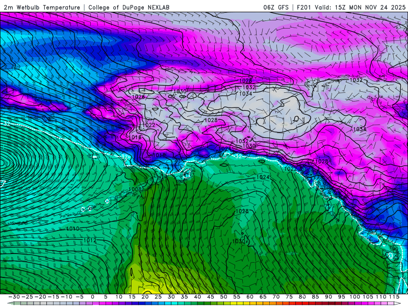
Task: Click the right arrow end of the color bar
Action: click(398, 303)
